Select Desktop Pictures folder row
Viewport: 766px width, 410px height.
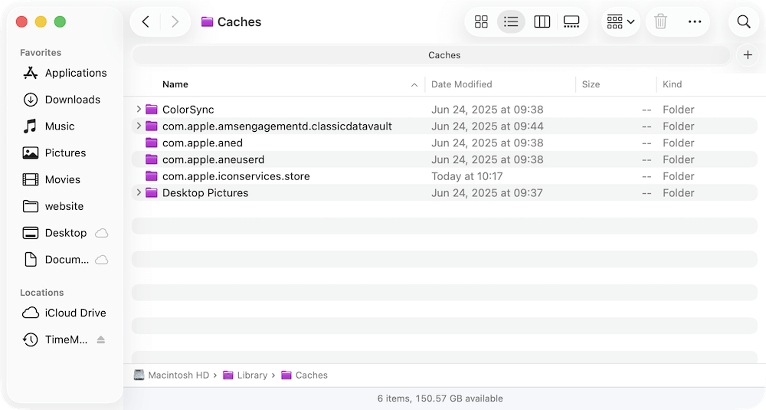coord(444,192)
